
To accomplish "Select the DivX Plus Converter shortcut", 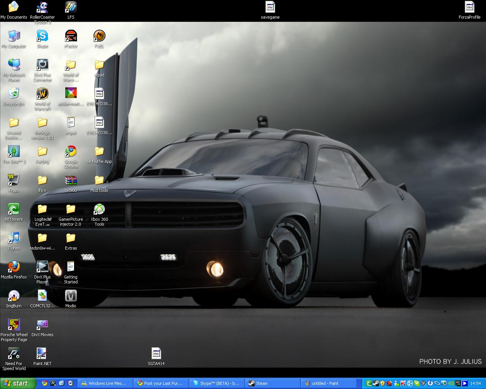I will 42,70.
